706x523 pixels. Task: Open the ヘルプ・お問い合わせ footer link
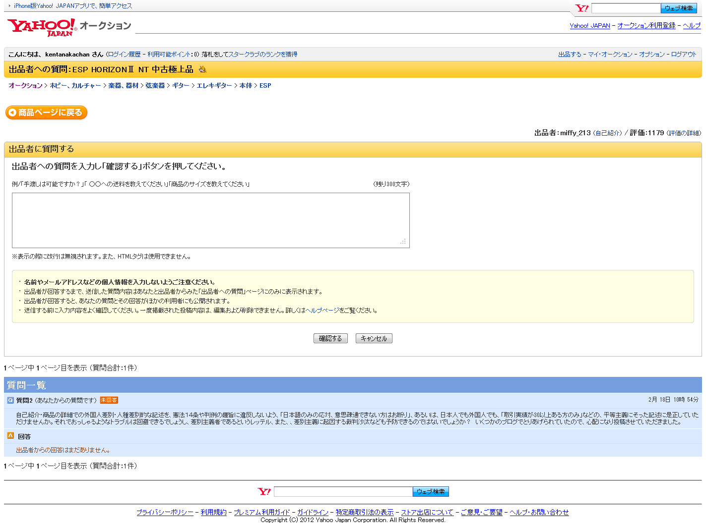(x=539, y=512)
